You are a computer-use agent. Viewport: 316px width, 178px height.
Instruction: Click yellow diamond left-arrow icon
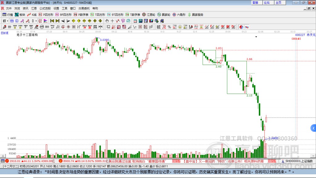(73, 21)
